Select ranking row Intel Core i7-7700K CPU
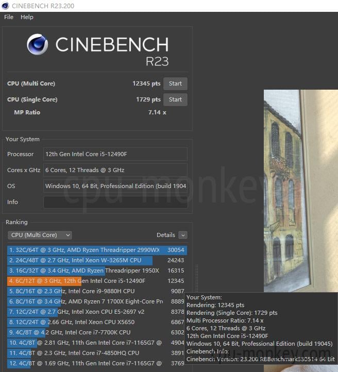Viewport: 338px width, 372px height. 97,332
